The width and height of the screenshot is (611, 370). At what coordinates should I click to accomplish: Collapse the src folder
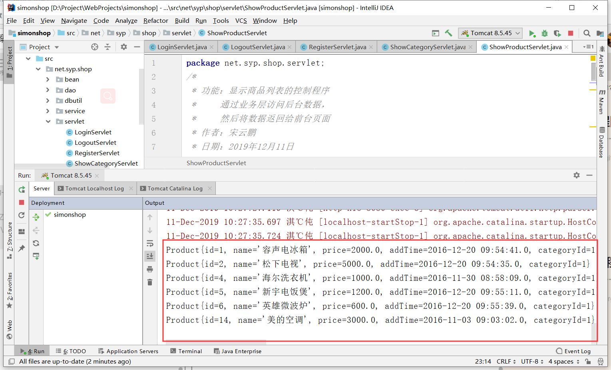point(28,59)
